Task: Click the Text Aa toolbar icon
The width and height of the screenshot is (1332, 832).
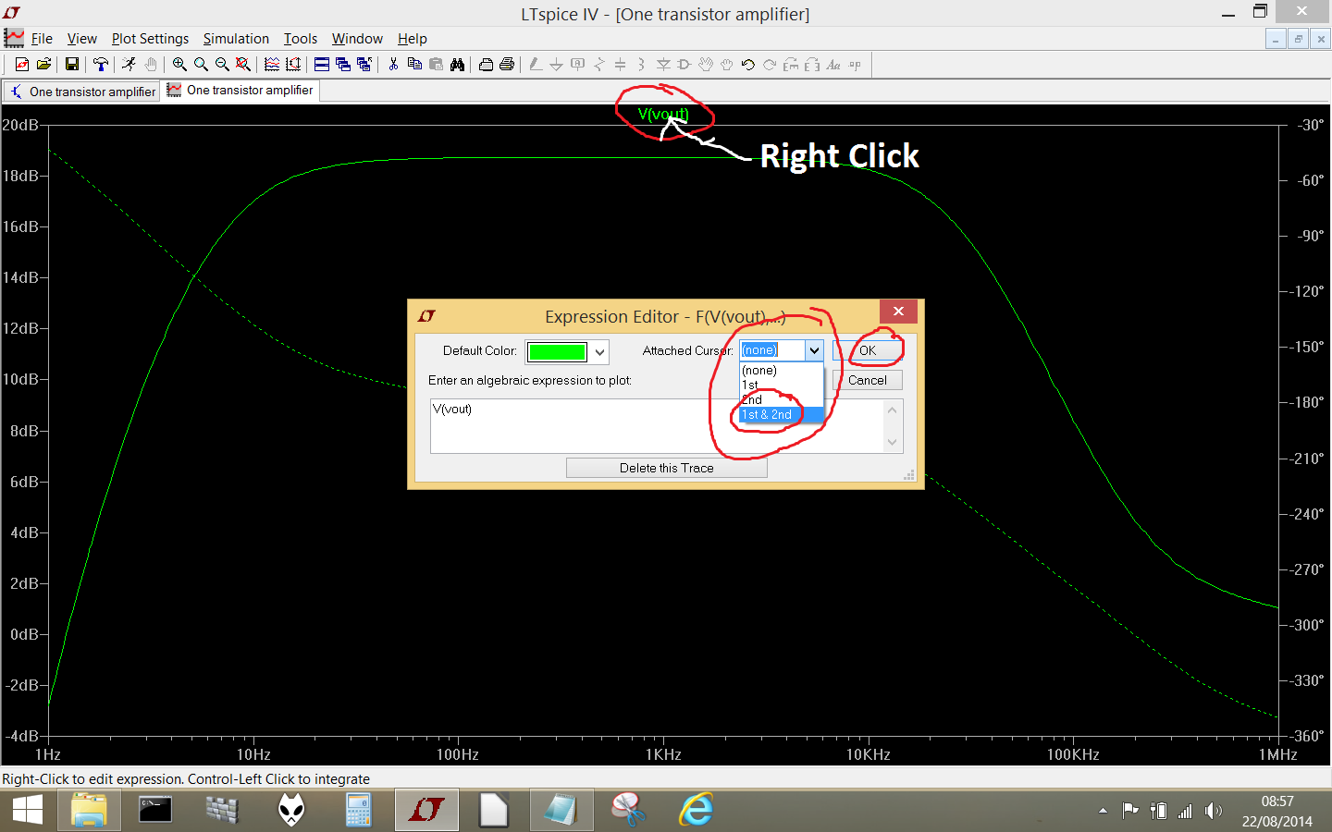Action: 833,65
